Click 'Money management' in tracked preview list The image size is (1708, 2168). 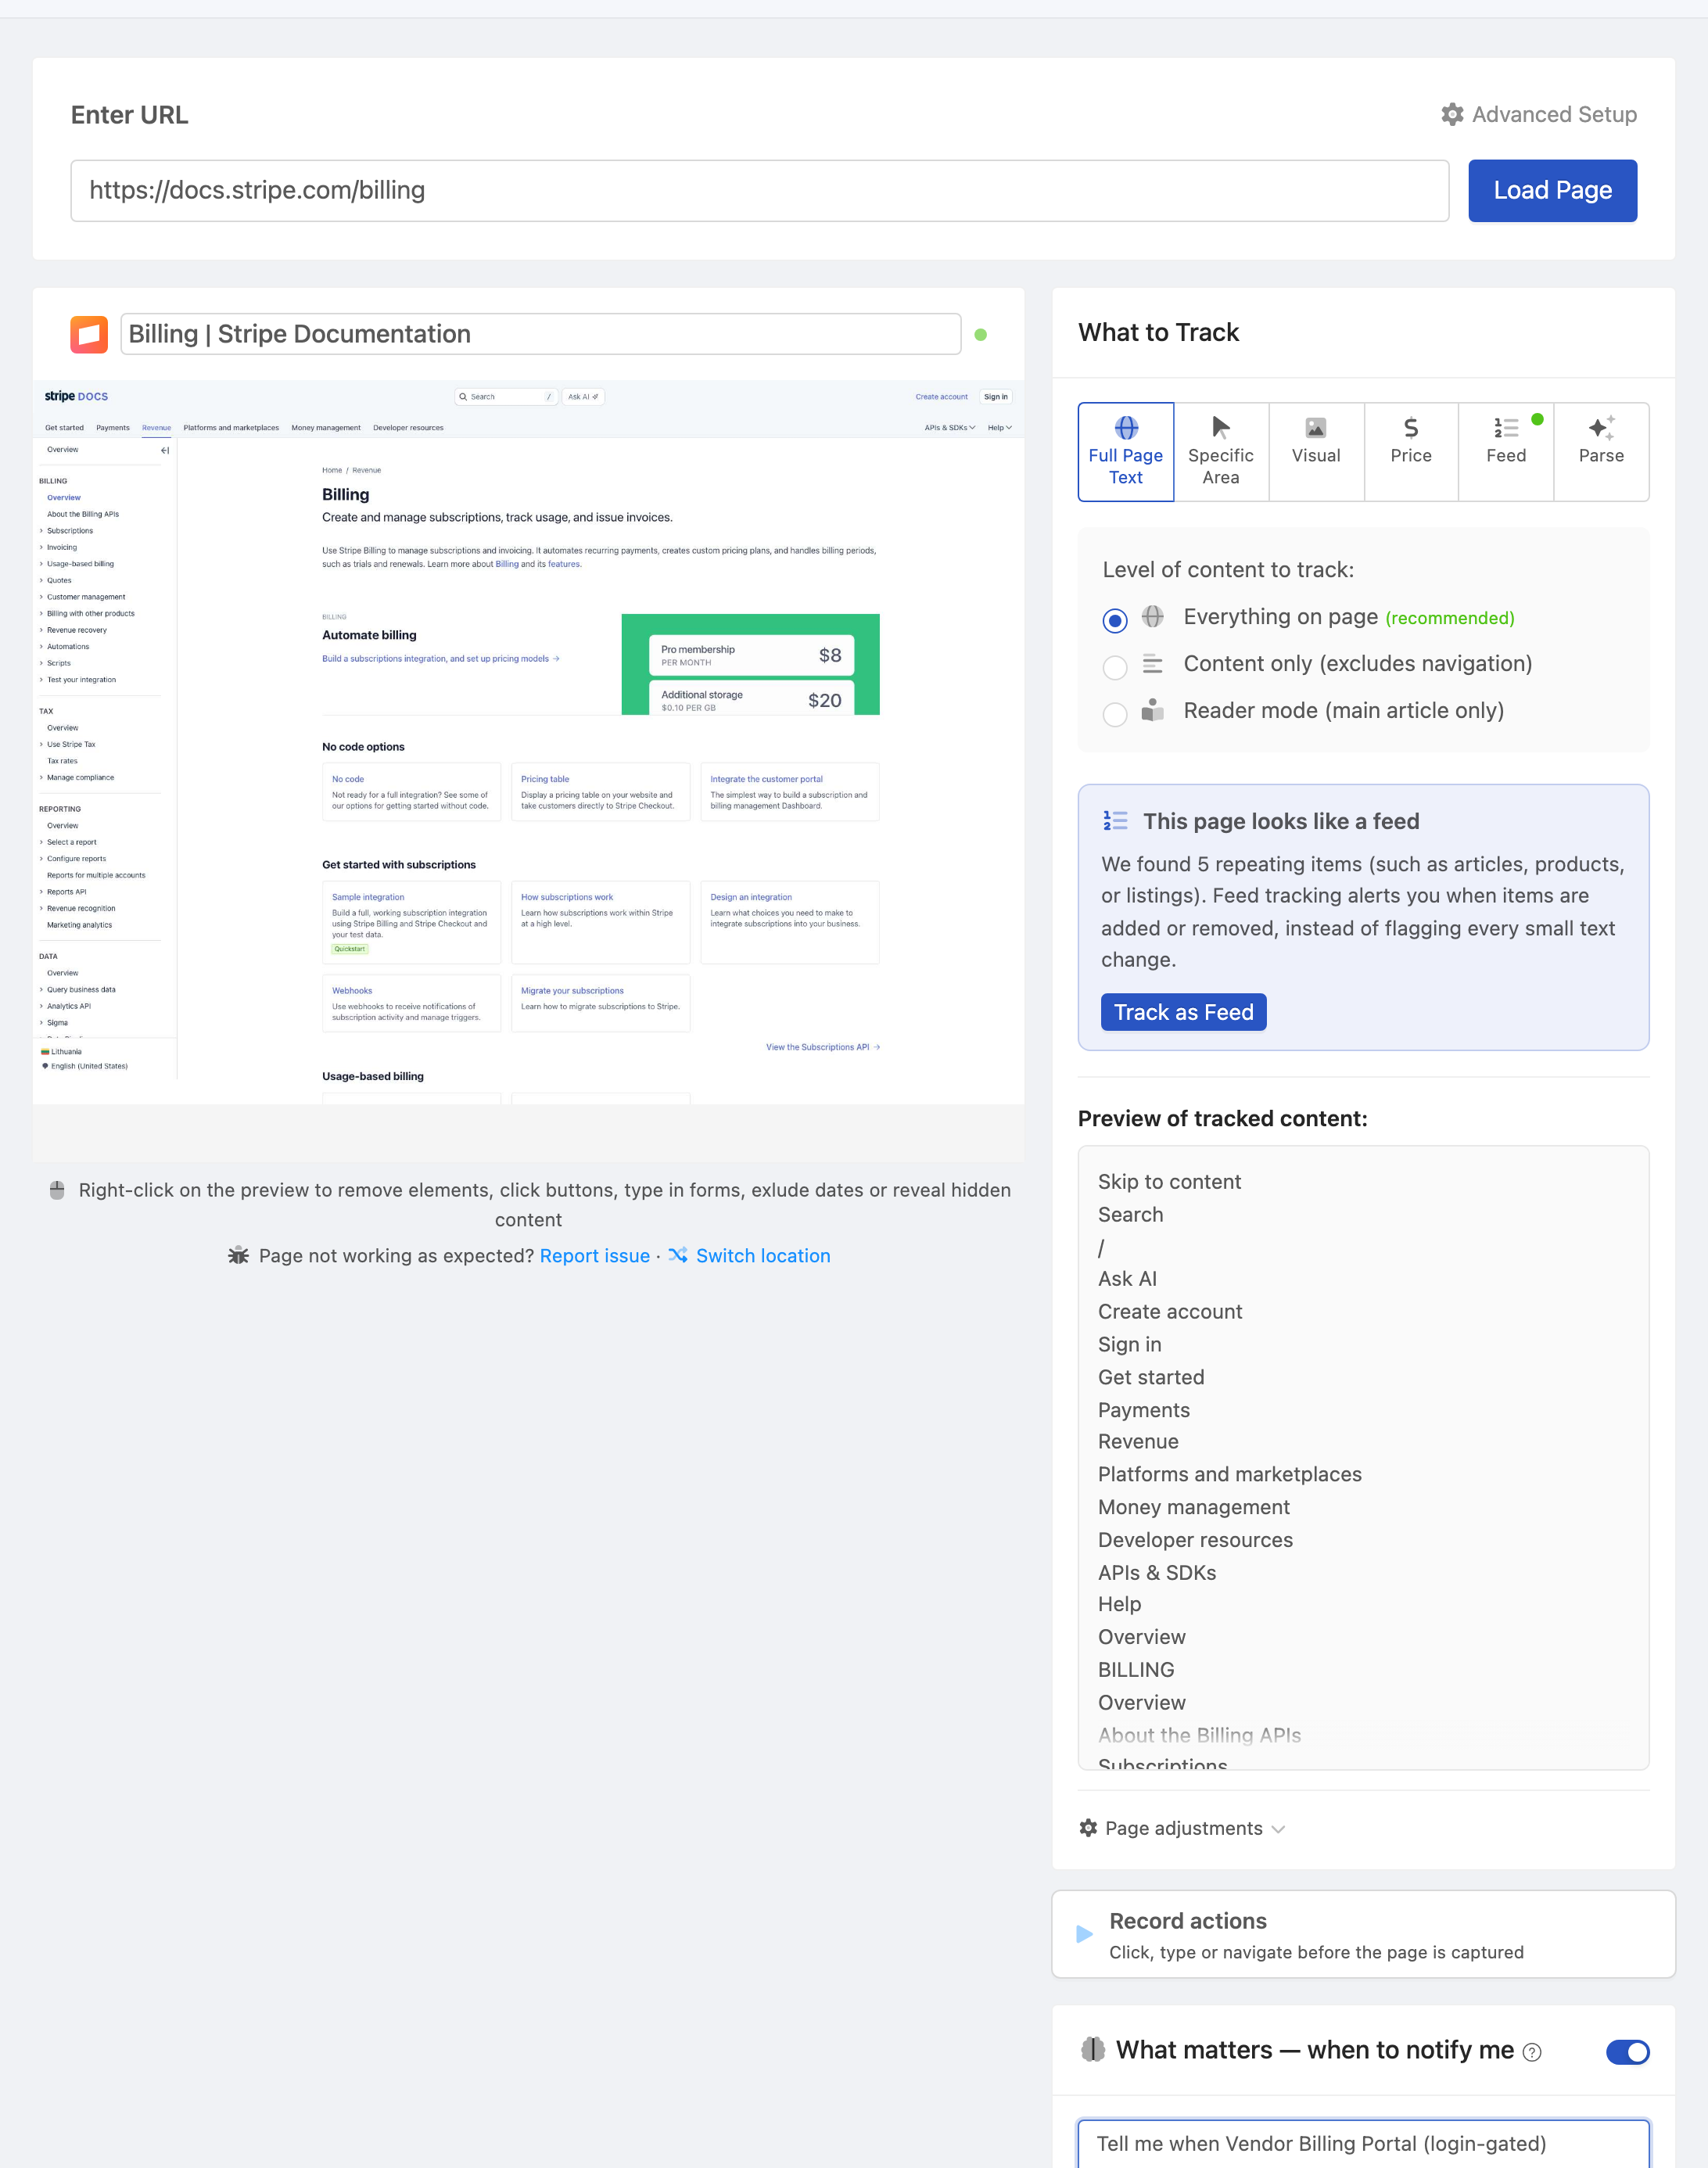(1193, 1507)
